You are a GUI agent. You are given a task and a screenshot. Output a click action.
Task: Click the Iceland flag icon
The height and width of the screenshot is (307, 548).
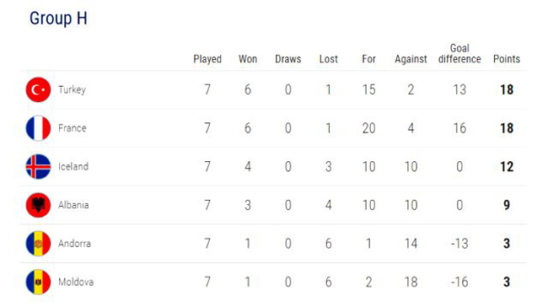[x=38, y=167]
